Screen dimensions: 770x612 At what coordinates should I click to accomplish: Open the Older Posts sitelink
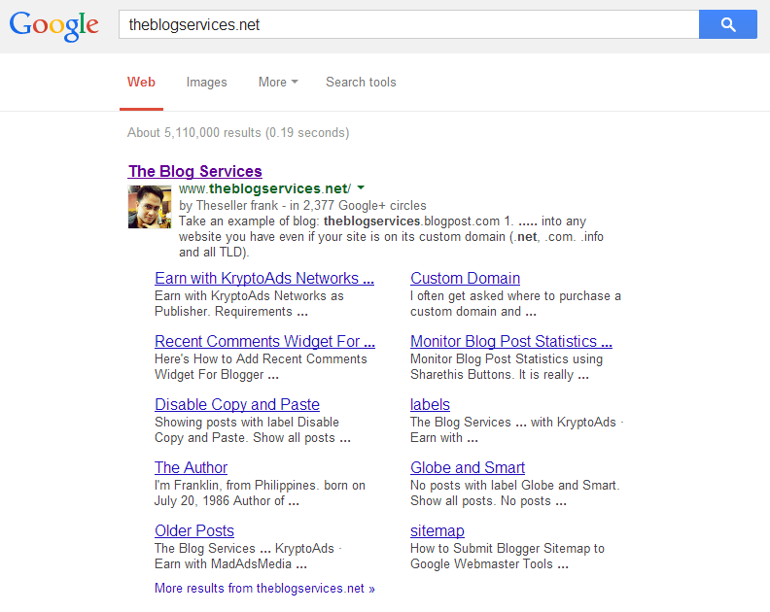194,530
